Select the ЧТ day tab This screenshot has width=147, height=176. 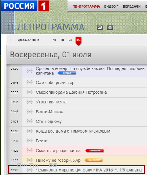click(55, 40)
